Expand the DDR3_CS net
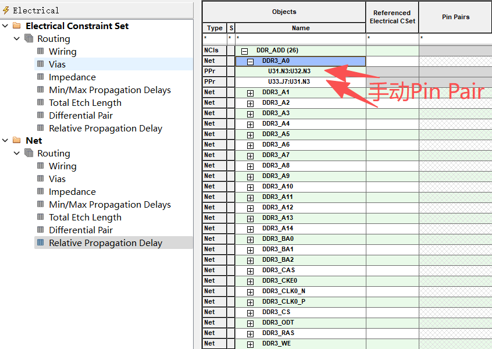492x349 pixels. tap(250, 313)
